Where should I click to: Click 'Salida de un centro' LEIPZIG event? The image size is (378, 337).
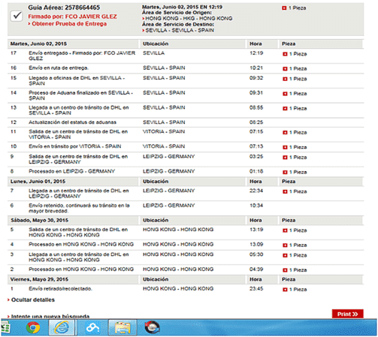click(78, 159)
